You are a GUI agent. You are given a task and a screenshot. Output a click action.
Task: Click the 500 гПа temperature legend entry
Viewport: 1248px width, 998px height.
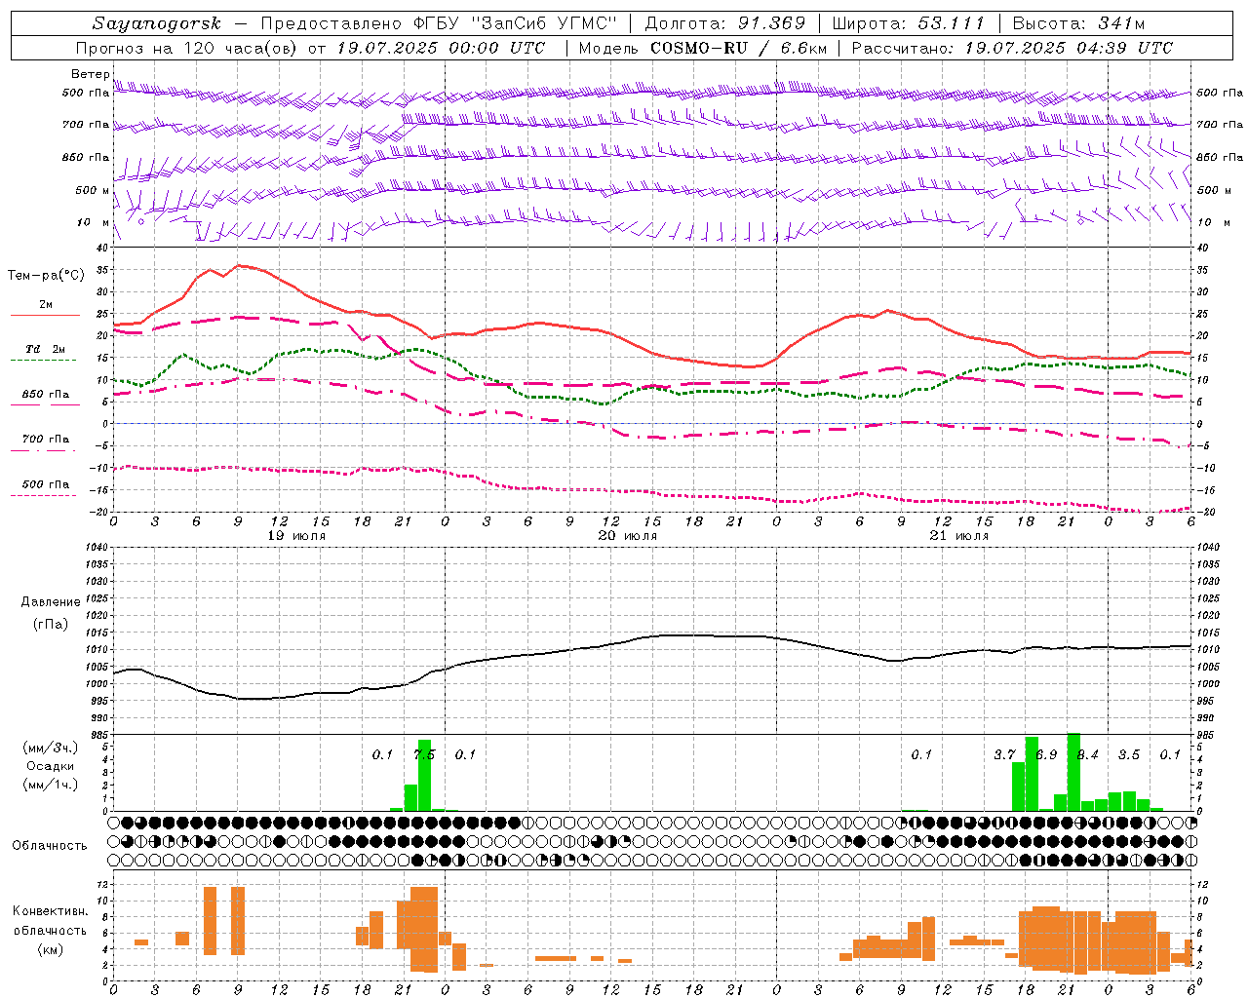pyautogui.click(x=46, y=484)
